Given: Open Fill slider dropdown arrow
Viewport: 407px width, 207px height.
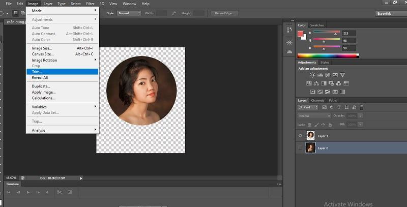Looking at the screenshot, I should click(x=360, y=125).
